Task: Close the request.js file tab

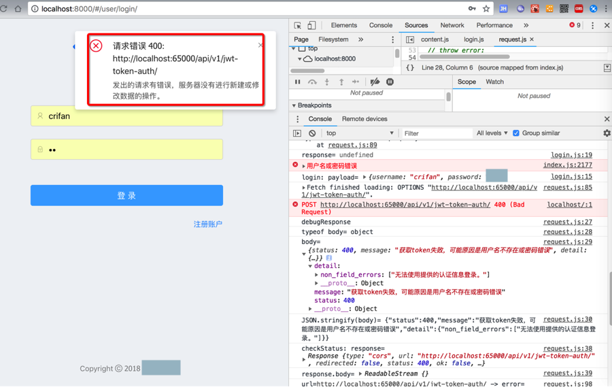Action: click(x=532, y=39)
